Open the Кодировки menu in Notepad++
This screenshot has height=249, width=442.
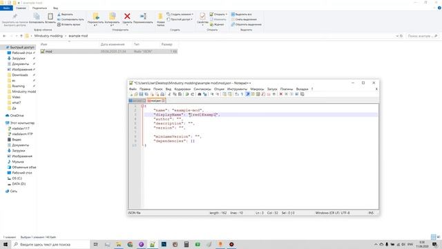pos(182,89)
